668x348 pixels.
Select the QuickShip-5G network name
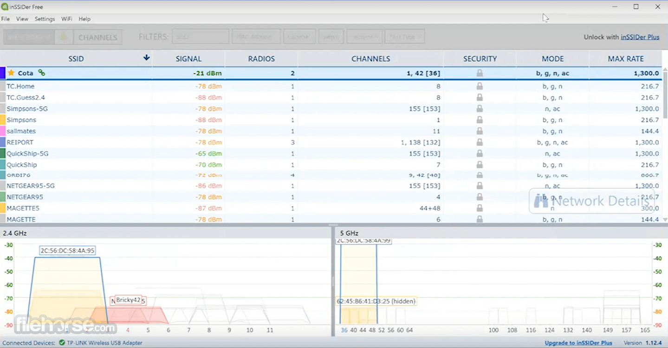pyautogui.click(x=27, y=153)
